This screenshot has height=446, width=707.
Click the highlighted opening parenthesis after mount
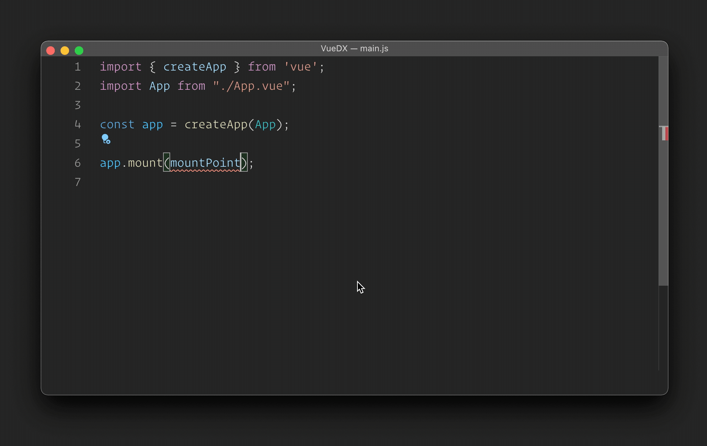point(167,163)
